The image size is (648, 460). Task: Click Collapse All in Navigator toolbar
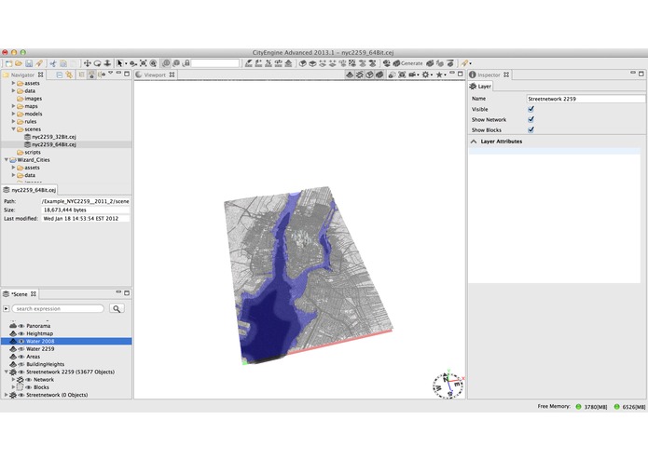[x=60, y=74]
